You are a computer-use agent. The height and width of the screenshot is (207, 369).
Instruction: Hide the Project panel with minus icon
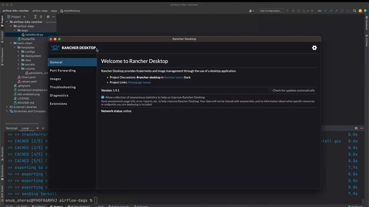[x=54, y=17]
